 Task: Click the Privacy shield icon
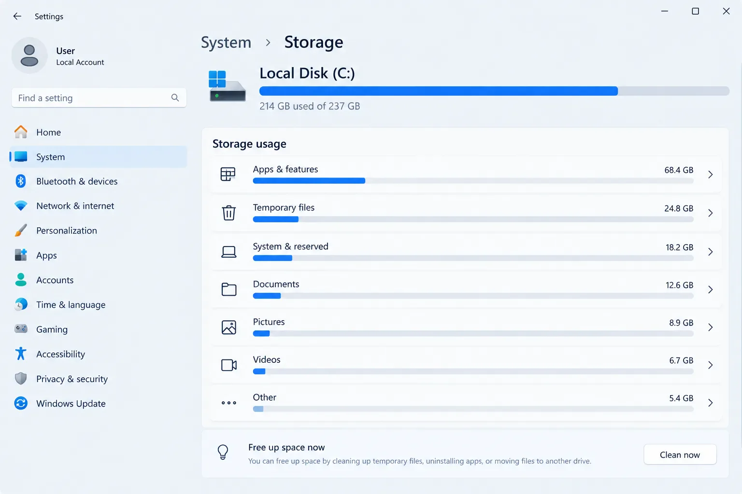[x=21, y=379]
